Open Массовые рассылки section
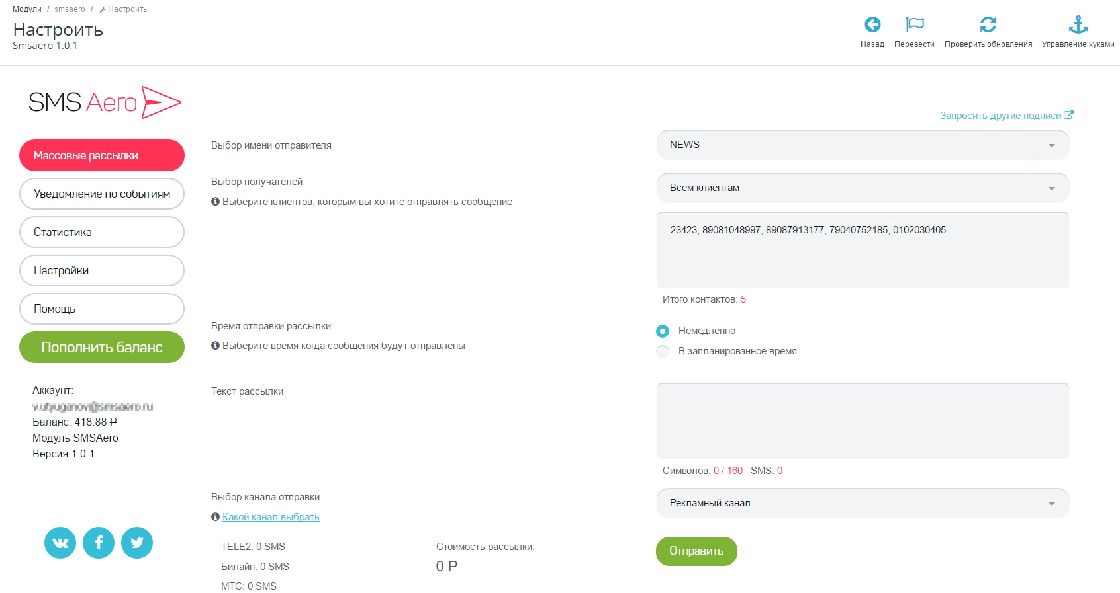 pyautogui.click(x=102, y=155)
